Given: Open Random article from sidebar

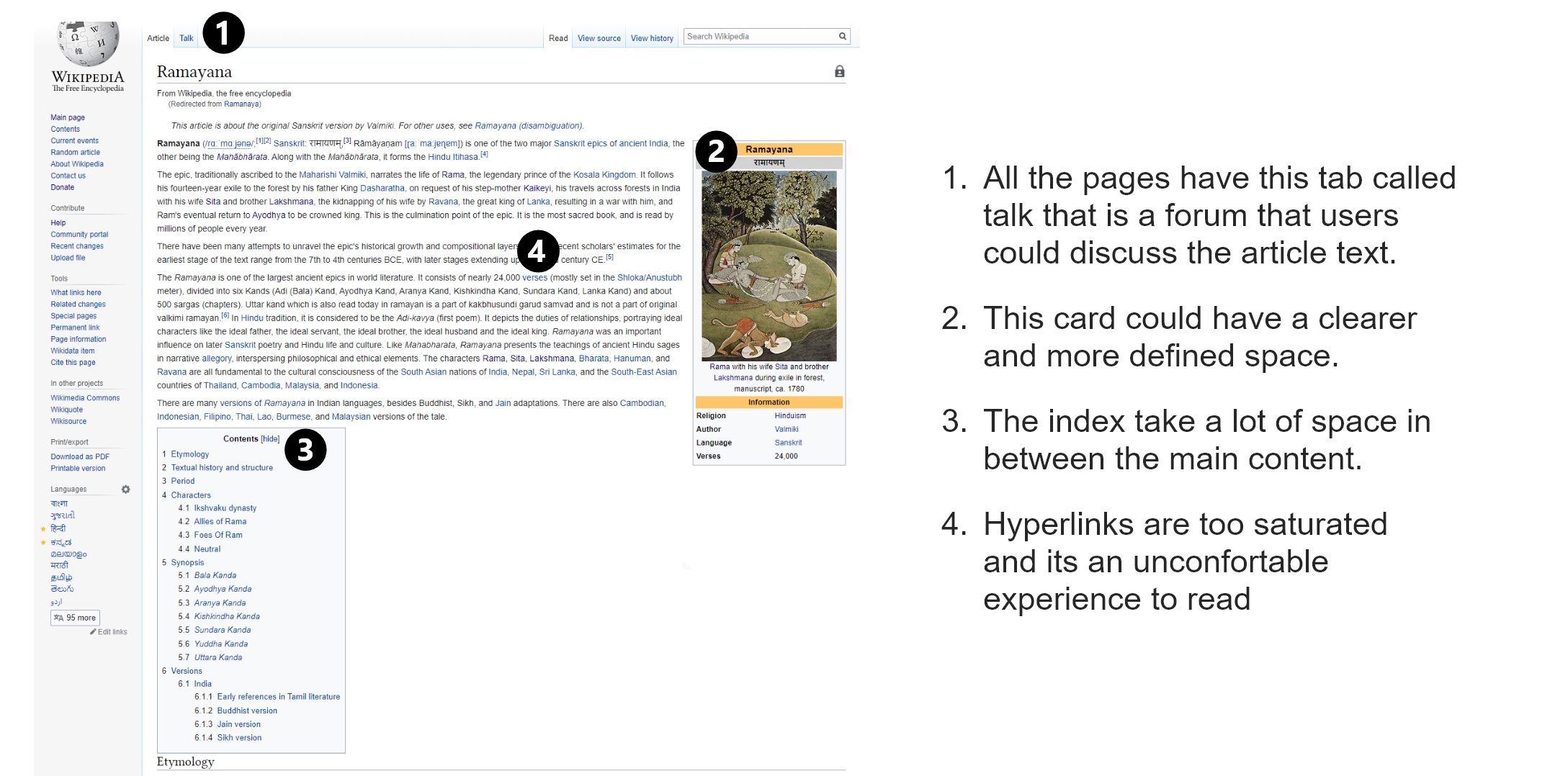Looking at the screenshot, I should click(x=75, y=153).
